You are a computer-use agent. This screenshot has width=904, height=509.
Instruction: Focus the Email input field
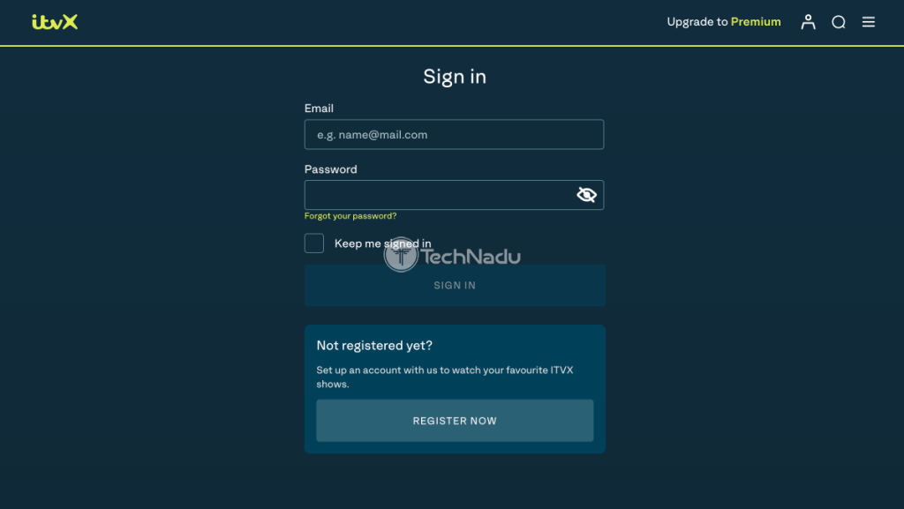(x=454, y=134)
